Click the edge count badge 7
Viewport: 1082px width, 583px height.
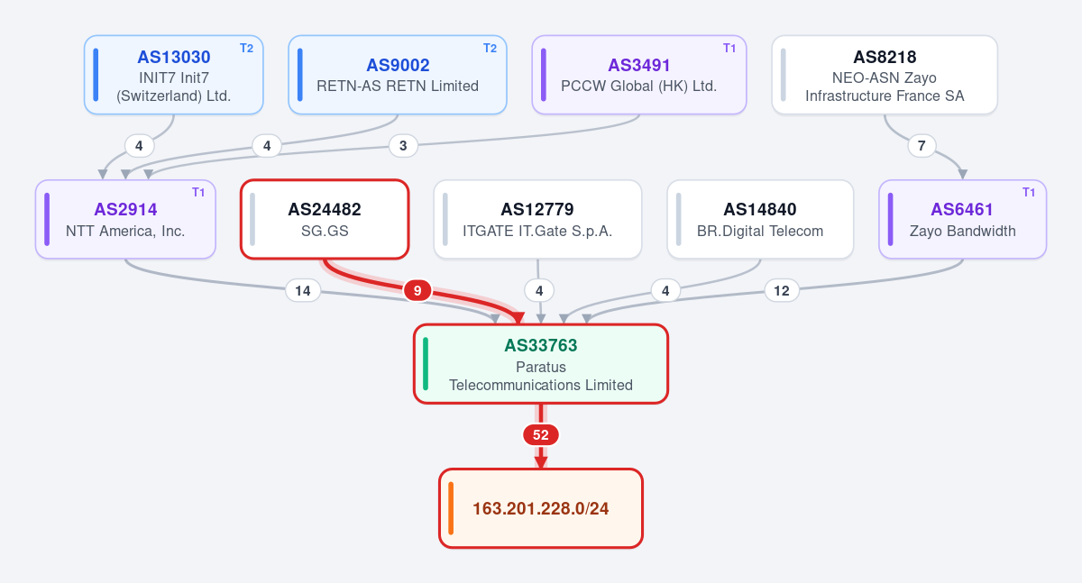pyautogui.click(x=922, y=145)
